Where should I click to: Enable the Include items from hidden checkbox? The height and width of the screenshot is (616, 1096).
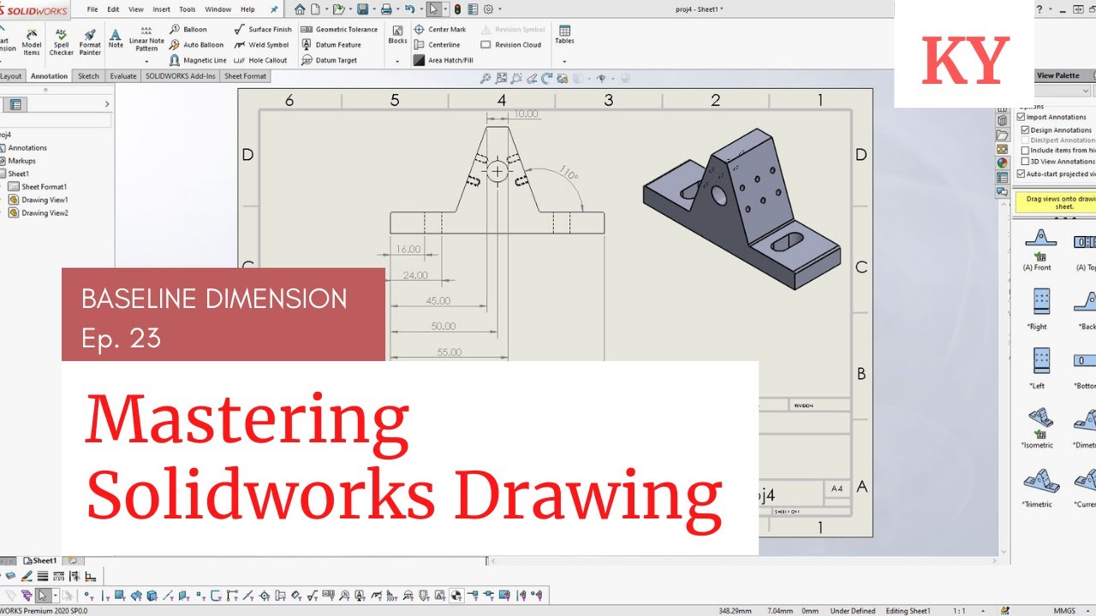click(1025, 151)
